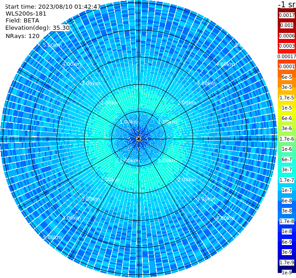Click the 3e-5 colorbar tick
Image resolution: width=296 pixels, height=278 pixels.
tap(287, 87)
